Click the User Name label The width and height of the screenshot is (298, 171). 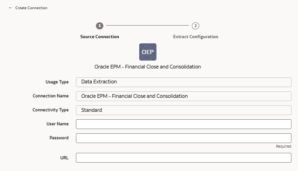(57, 124)
